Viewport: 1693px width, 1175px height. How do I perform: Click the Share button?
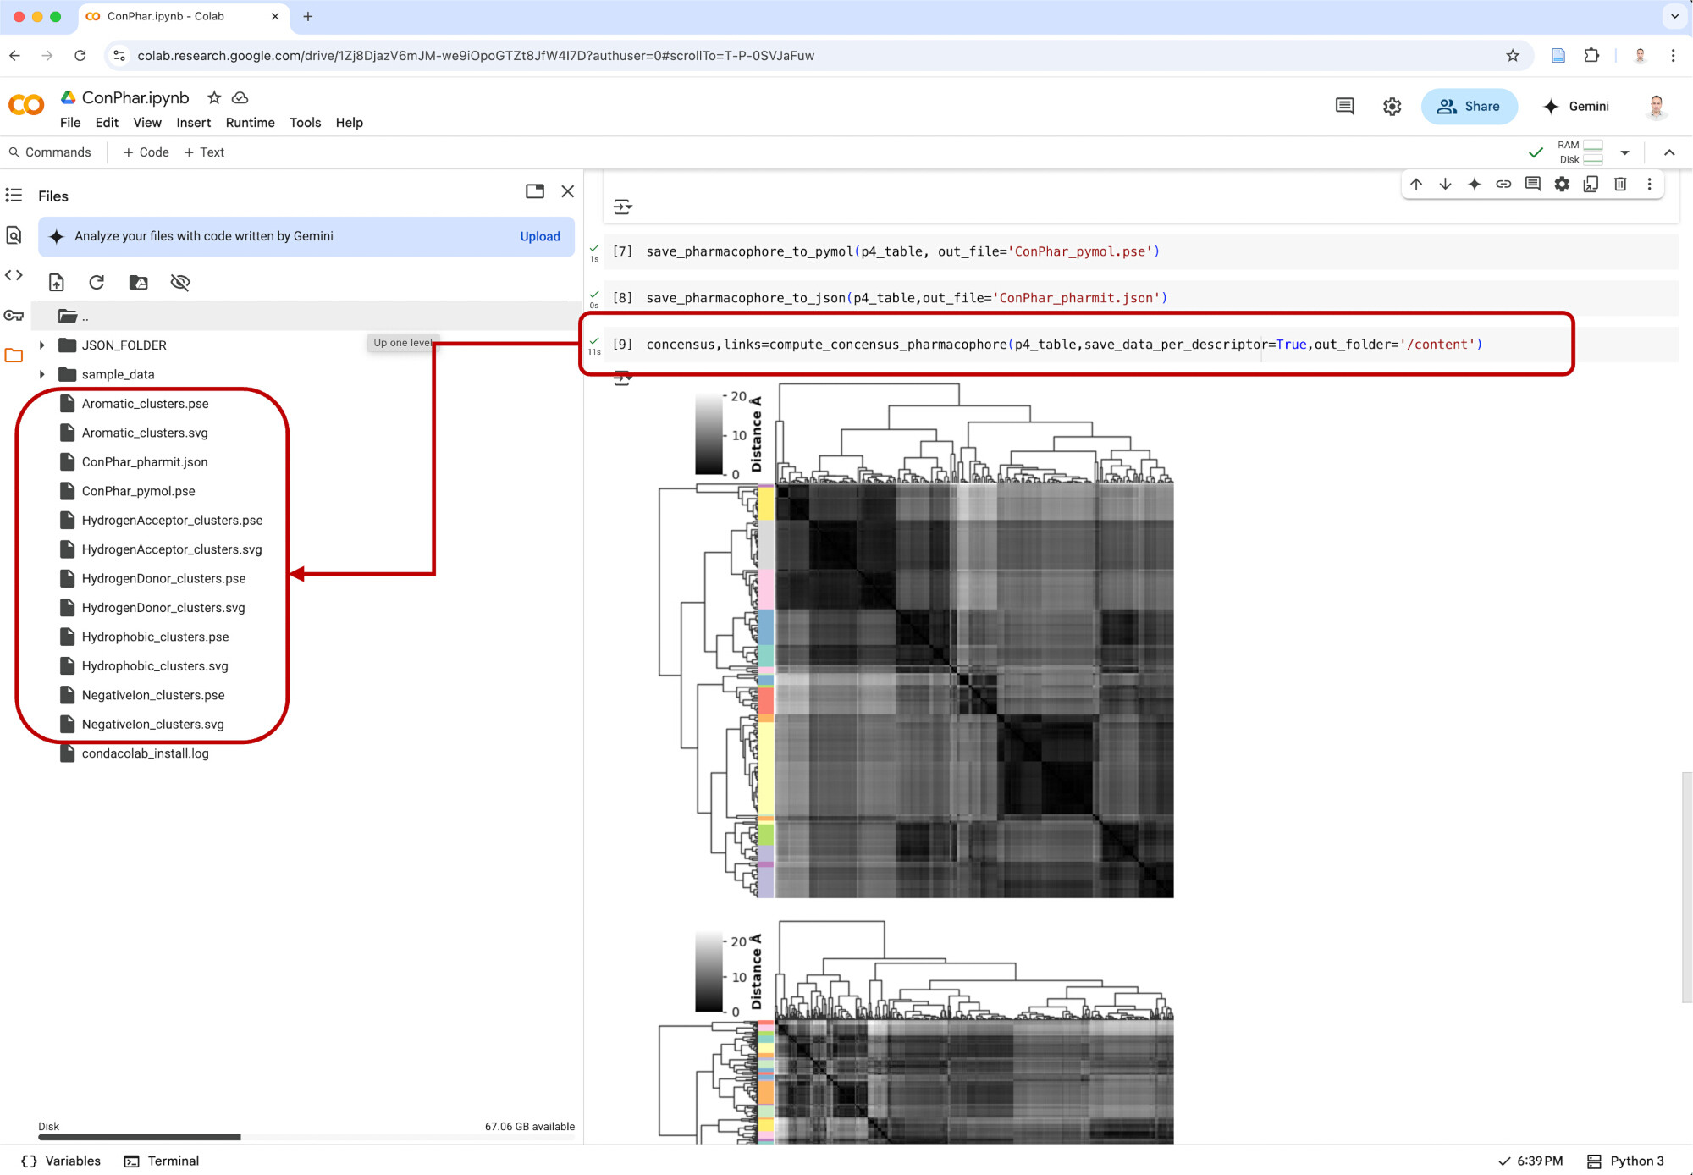[x=1469, y=106]
